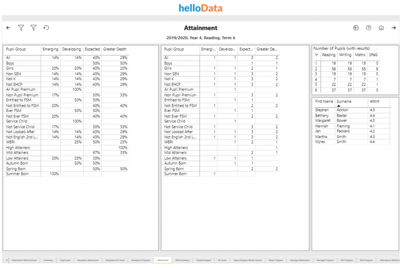Click the second filter funnel icon
The width and height of the screenshot is (403, 268).
33,28
